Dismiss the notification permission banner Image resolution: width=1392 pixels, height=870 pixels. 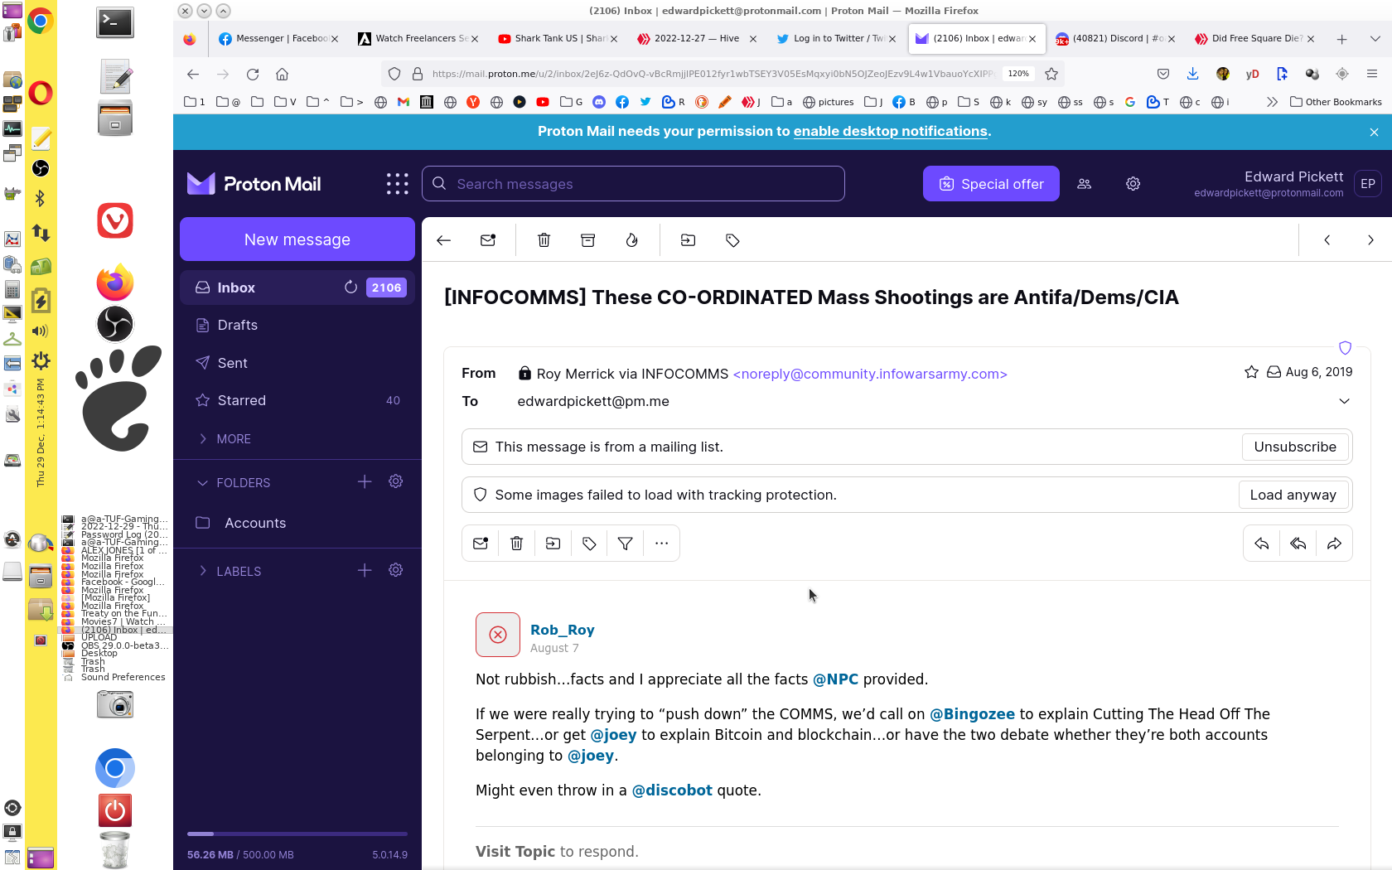point(1374,132)
